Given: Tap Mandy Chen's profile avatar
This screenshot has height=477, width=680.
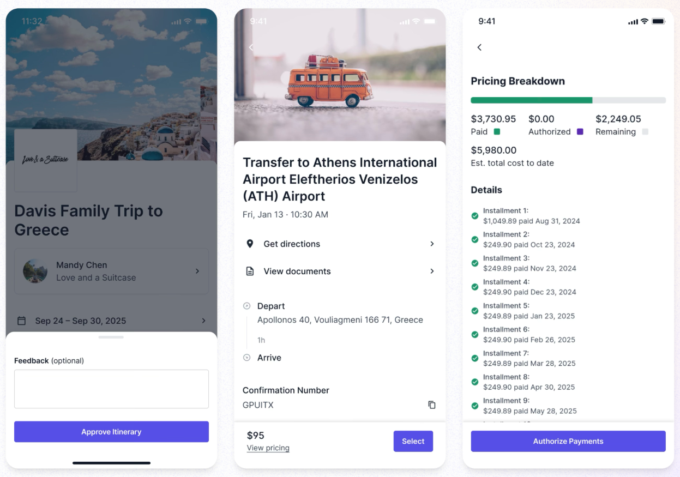Looking at the screenshot, I should click(35, 271).
